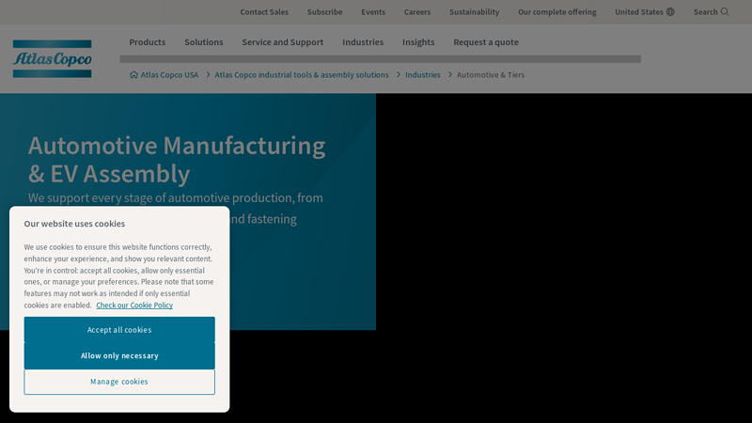This screenshot has width=752, height=423.
Task: Open the Solutions menu
Action: (x=203, y=42)
